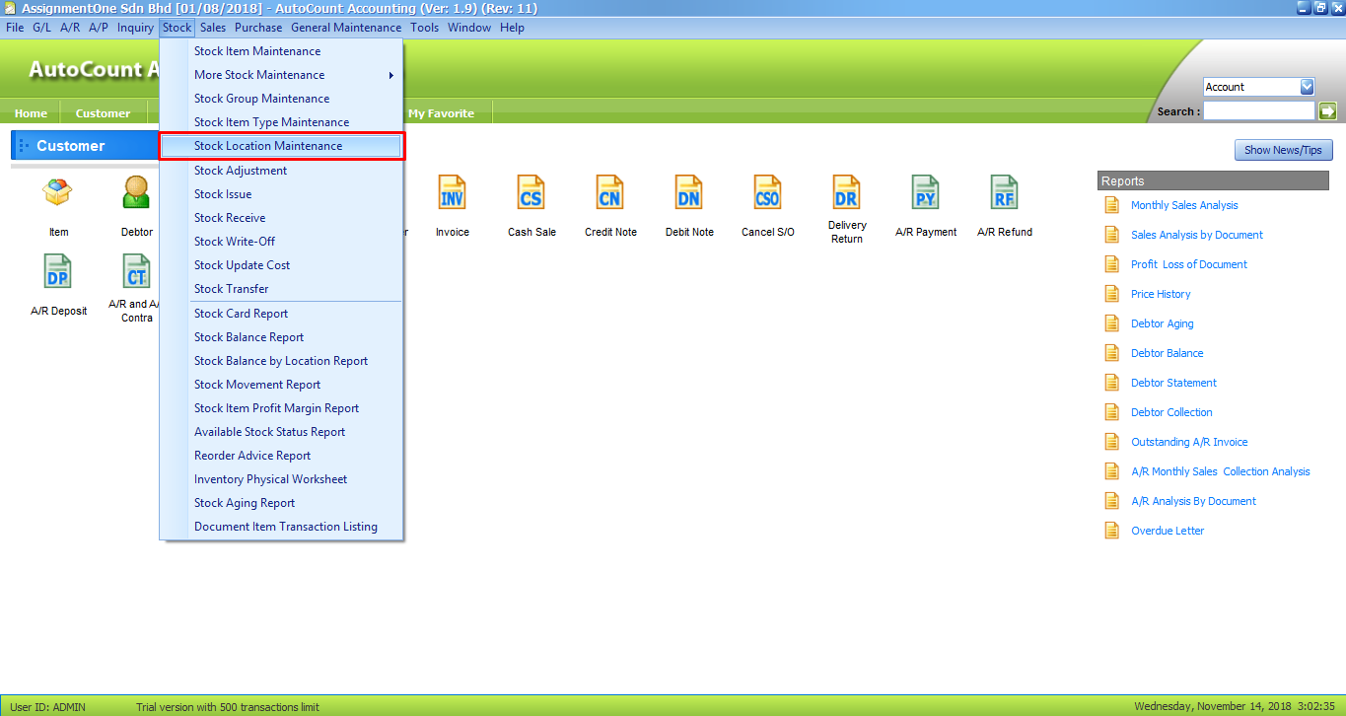Open the A/P menu
Viewport: 1346px width, 716px height.
tap(99, 28)
